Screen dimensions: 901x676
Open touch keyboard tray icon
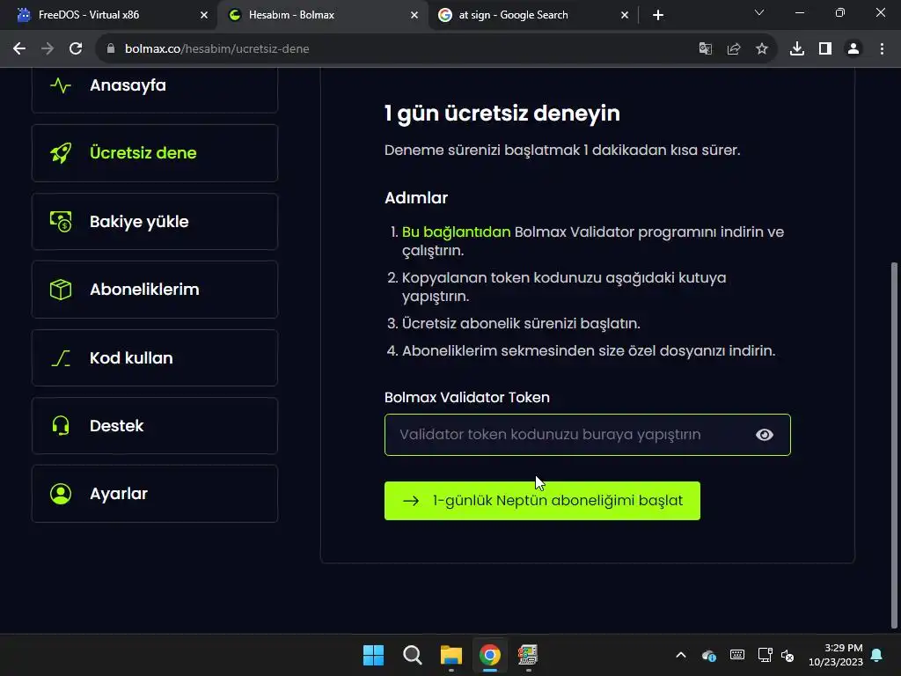coord(737,655)
